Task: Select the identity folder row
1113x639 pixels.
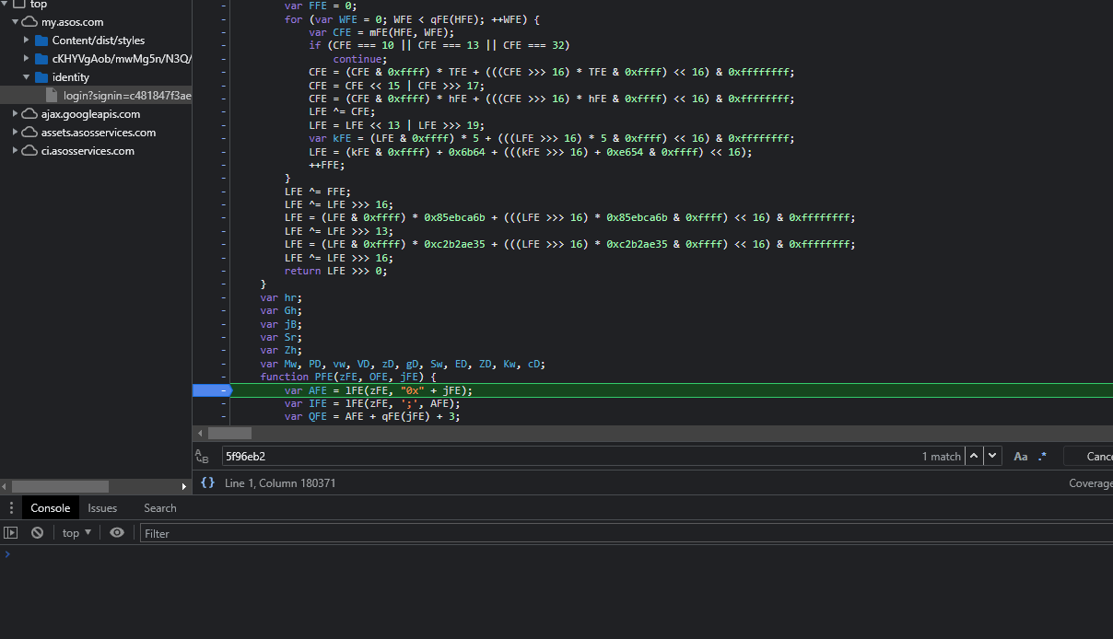Action: point(96,77)
